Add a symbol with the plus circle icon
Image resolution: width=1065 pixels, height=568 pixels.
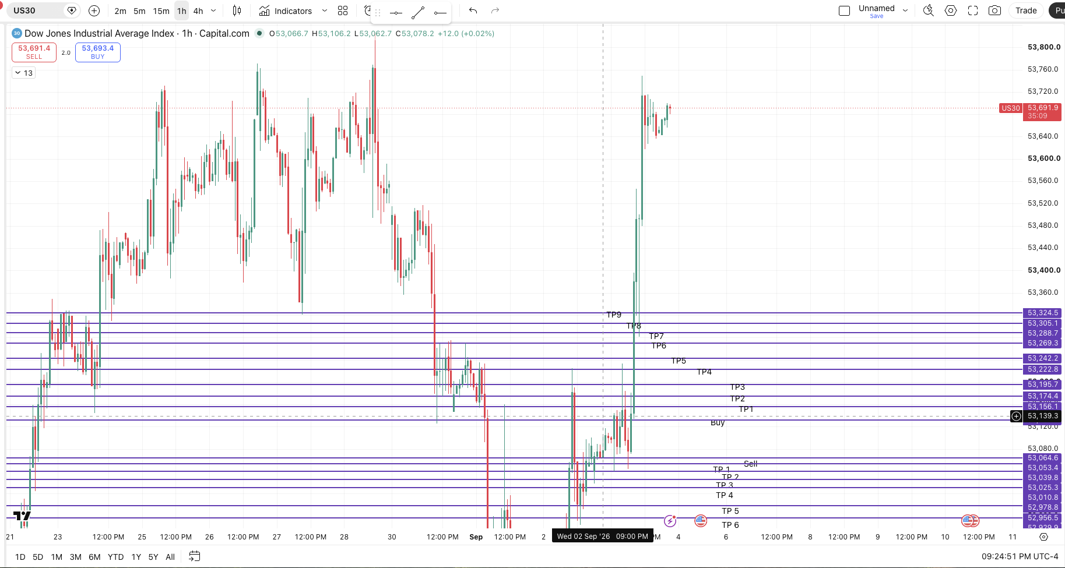point(94,10)
